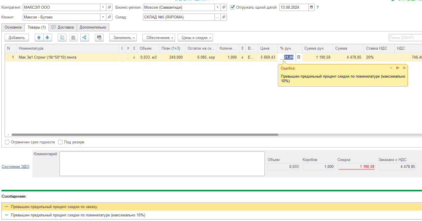The width and height of the screenshot is (422, 221).
Task: Switch to the Доставка tab
Action: (x=63, y=27)
